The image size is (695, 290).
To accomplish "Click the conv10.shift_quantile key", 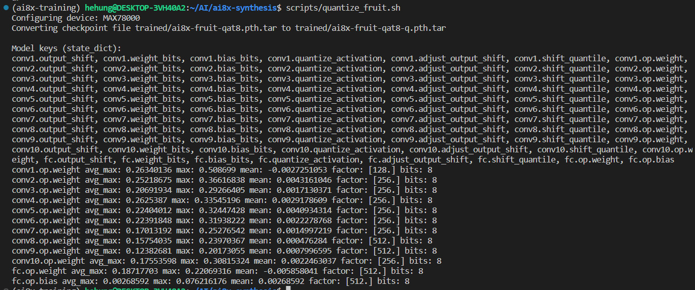I will point(585,150).
